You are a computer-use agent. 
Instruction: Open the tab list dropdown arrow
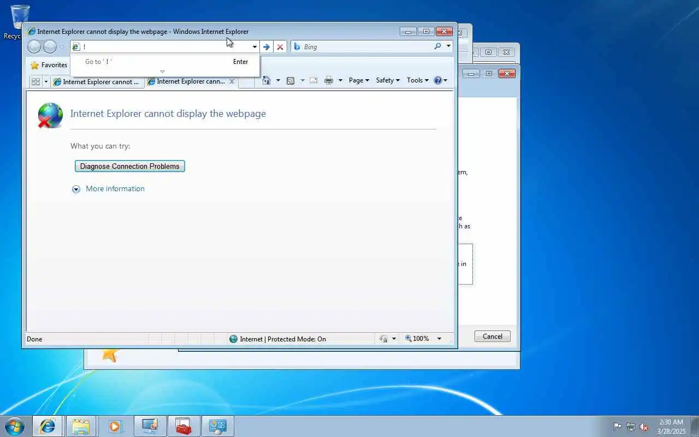46,81
